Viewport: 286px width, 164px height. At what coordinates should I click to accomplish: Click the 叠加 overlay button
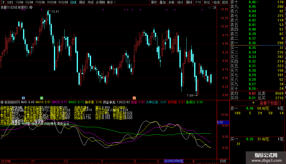(x=163, y=2)
